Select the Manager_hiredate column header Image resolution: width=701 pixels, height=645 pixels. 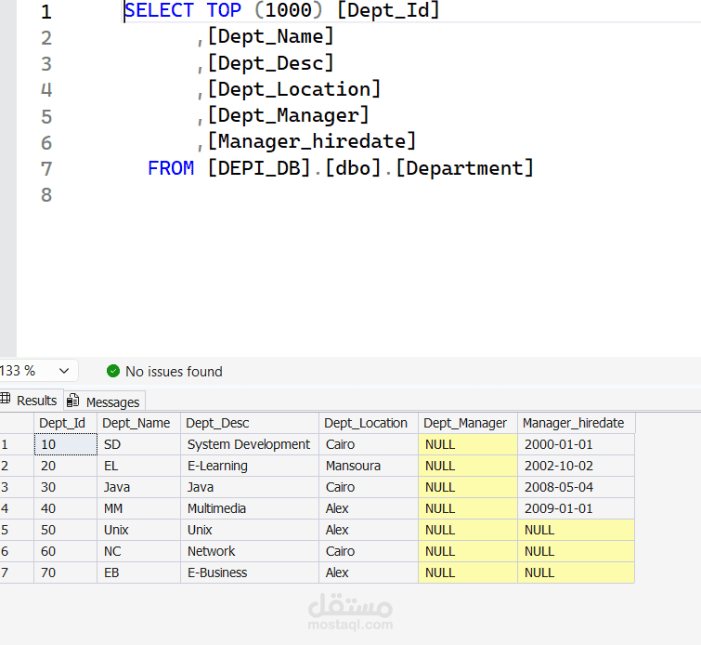[x=573, y=423]
